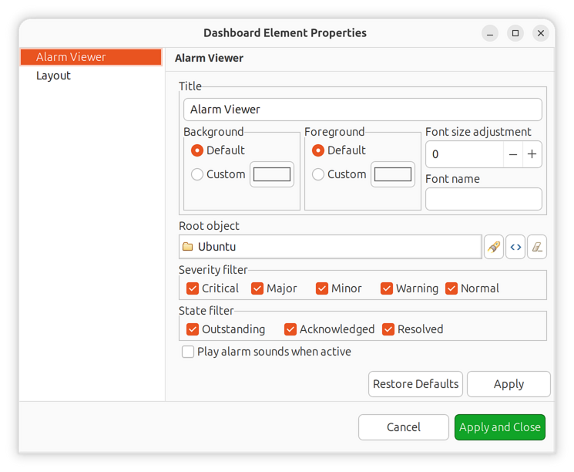Toggle the Acknowledged state filter
Screen dimensions: 574x472
point(290,329)
